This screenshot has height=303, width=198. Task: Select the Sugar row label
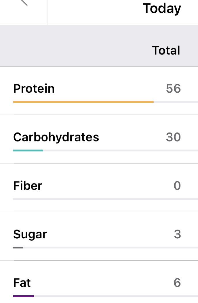(x=30, y=234)
